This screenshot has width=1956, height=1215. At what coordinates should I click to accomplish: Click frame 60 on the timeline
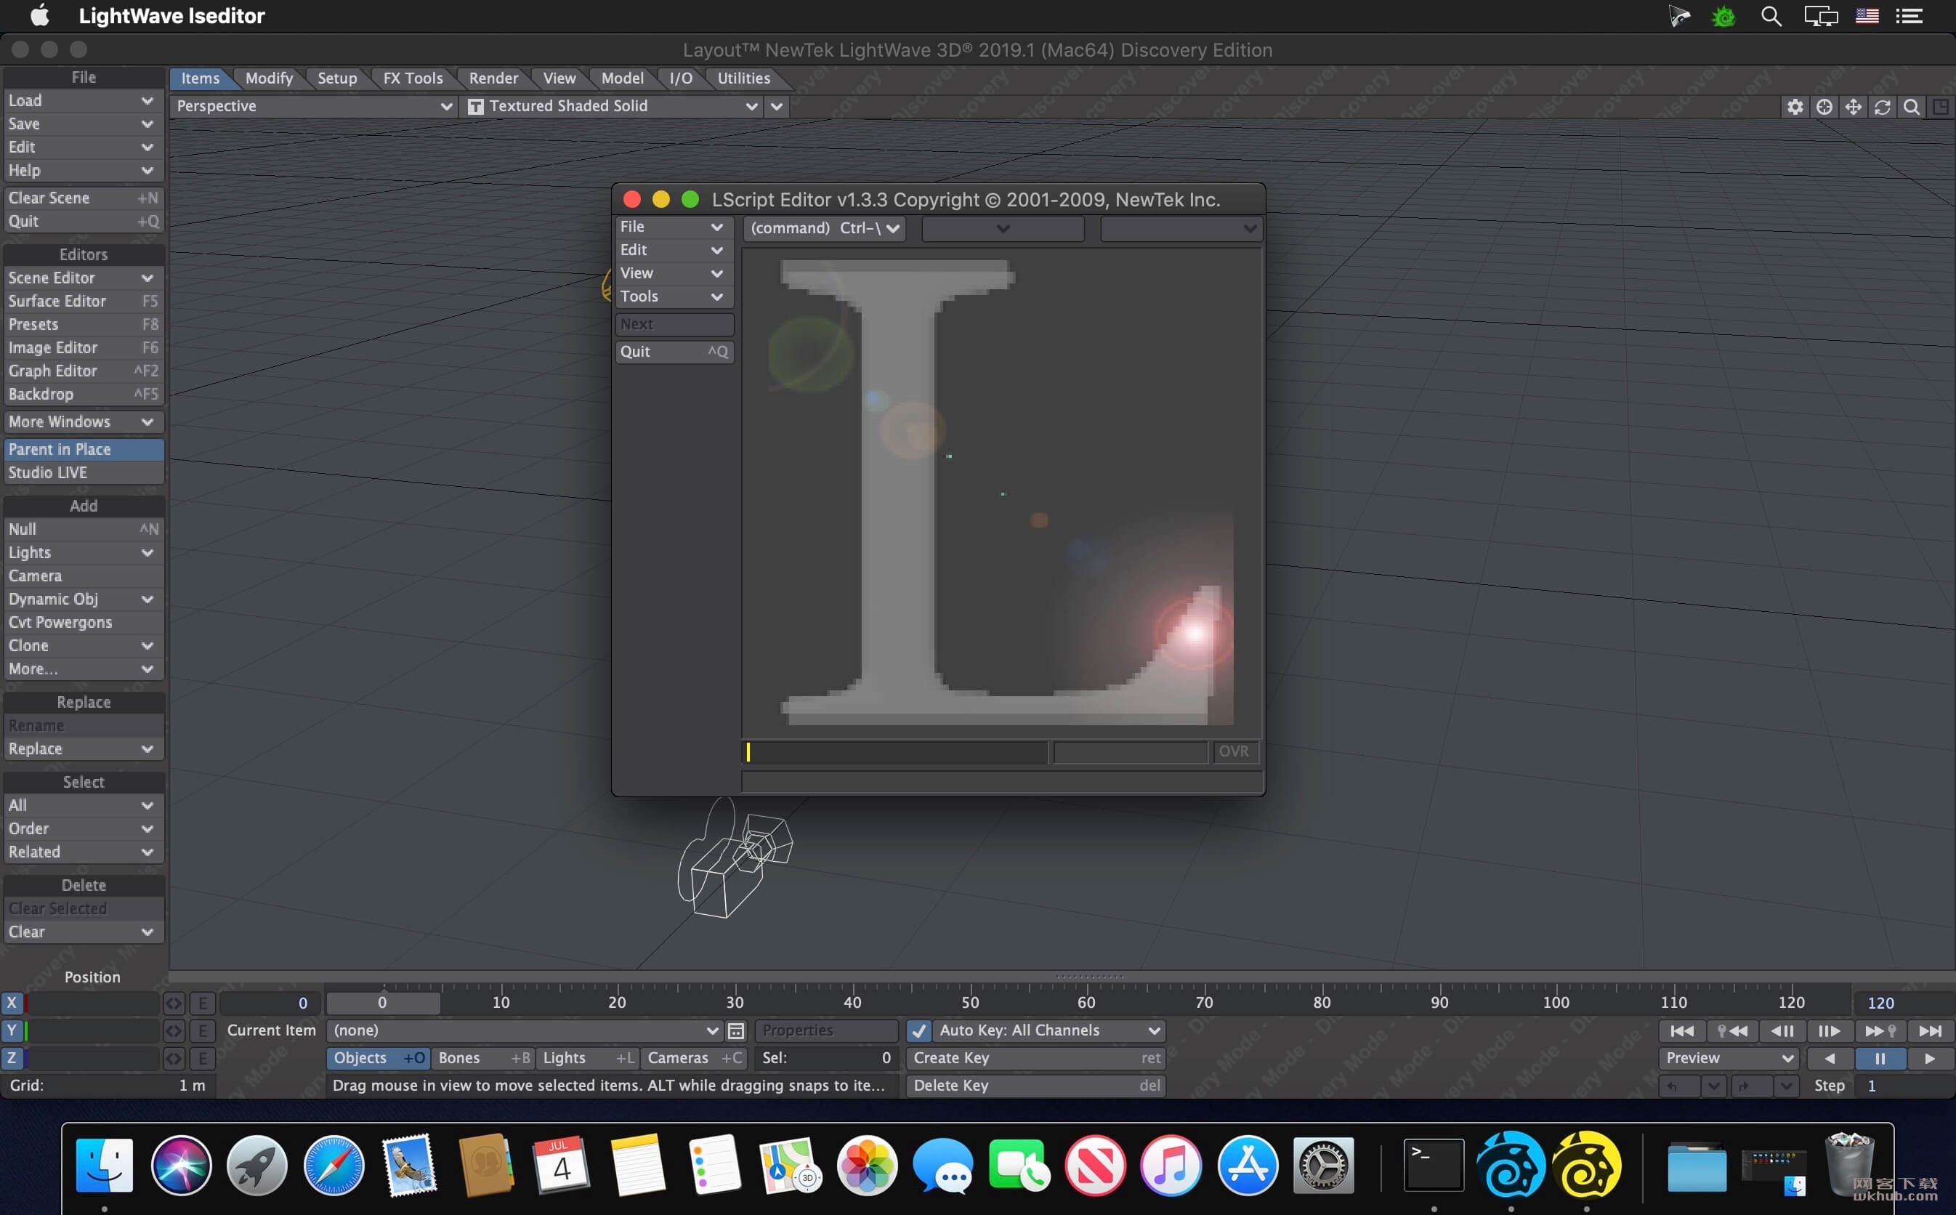coord(1086,1003)
